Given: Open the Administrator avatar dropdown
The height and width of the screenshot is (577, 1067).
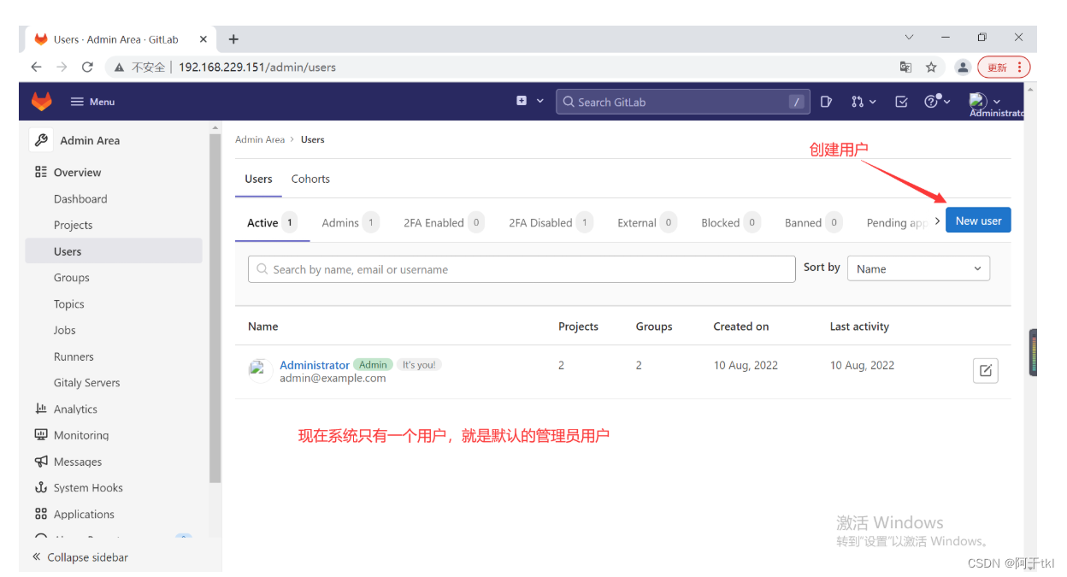Looking at the screenshot, I should [983, 101].
